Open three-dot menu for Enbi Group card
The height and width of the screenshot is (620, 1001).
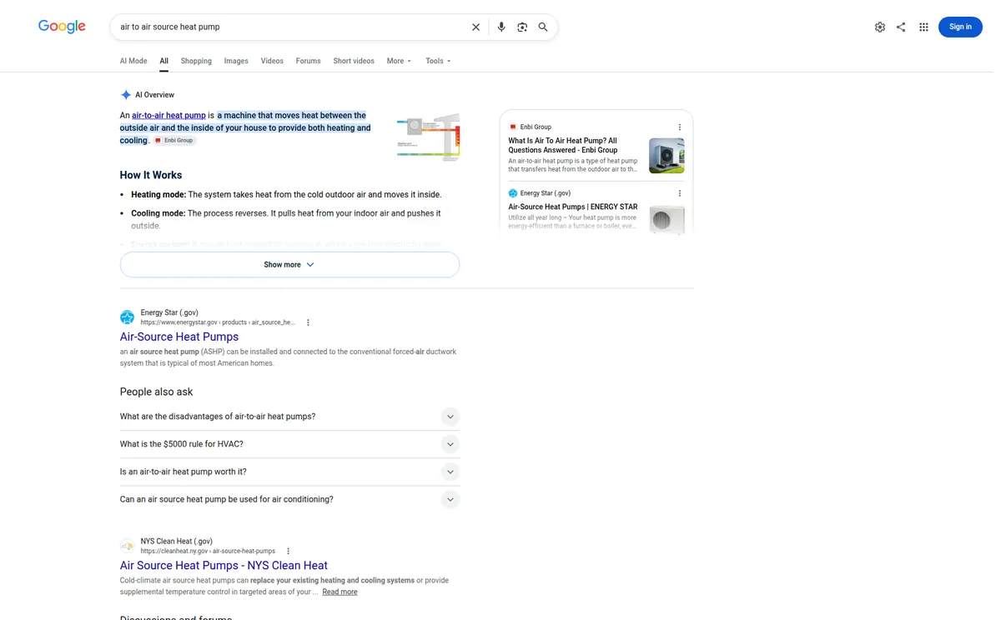tap(680, 127)
